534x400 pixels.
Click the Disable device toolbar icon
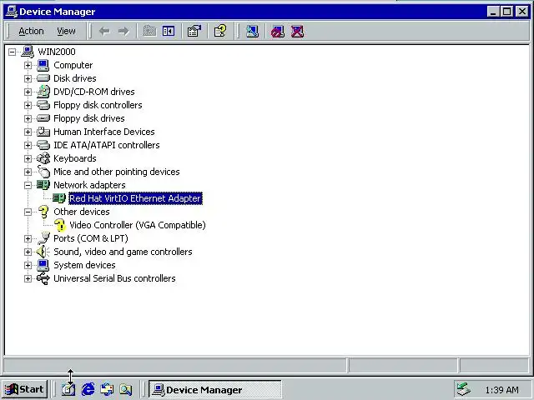pyautogui.click(x=278, y=32)
